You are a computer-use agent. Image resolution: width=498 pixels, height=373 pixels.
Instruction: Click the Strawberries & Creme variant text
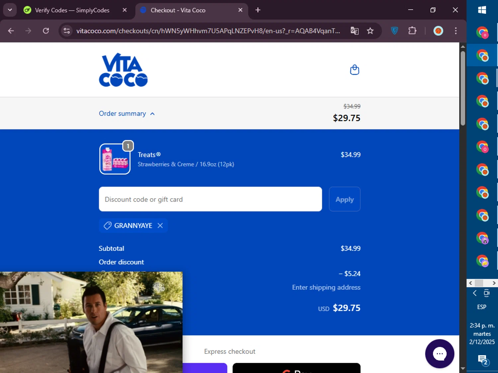tap(186, 164)
